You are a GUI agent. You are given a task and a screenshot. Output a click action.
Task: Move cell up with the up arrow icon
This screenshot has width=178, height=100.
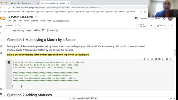coord(144,59)
